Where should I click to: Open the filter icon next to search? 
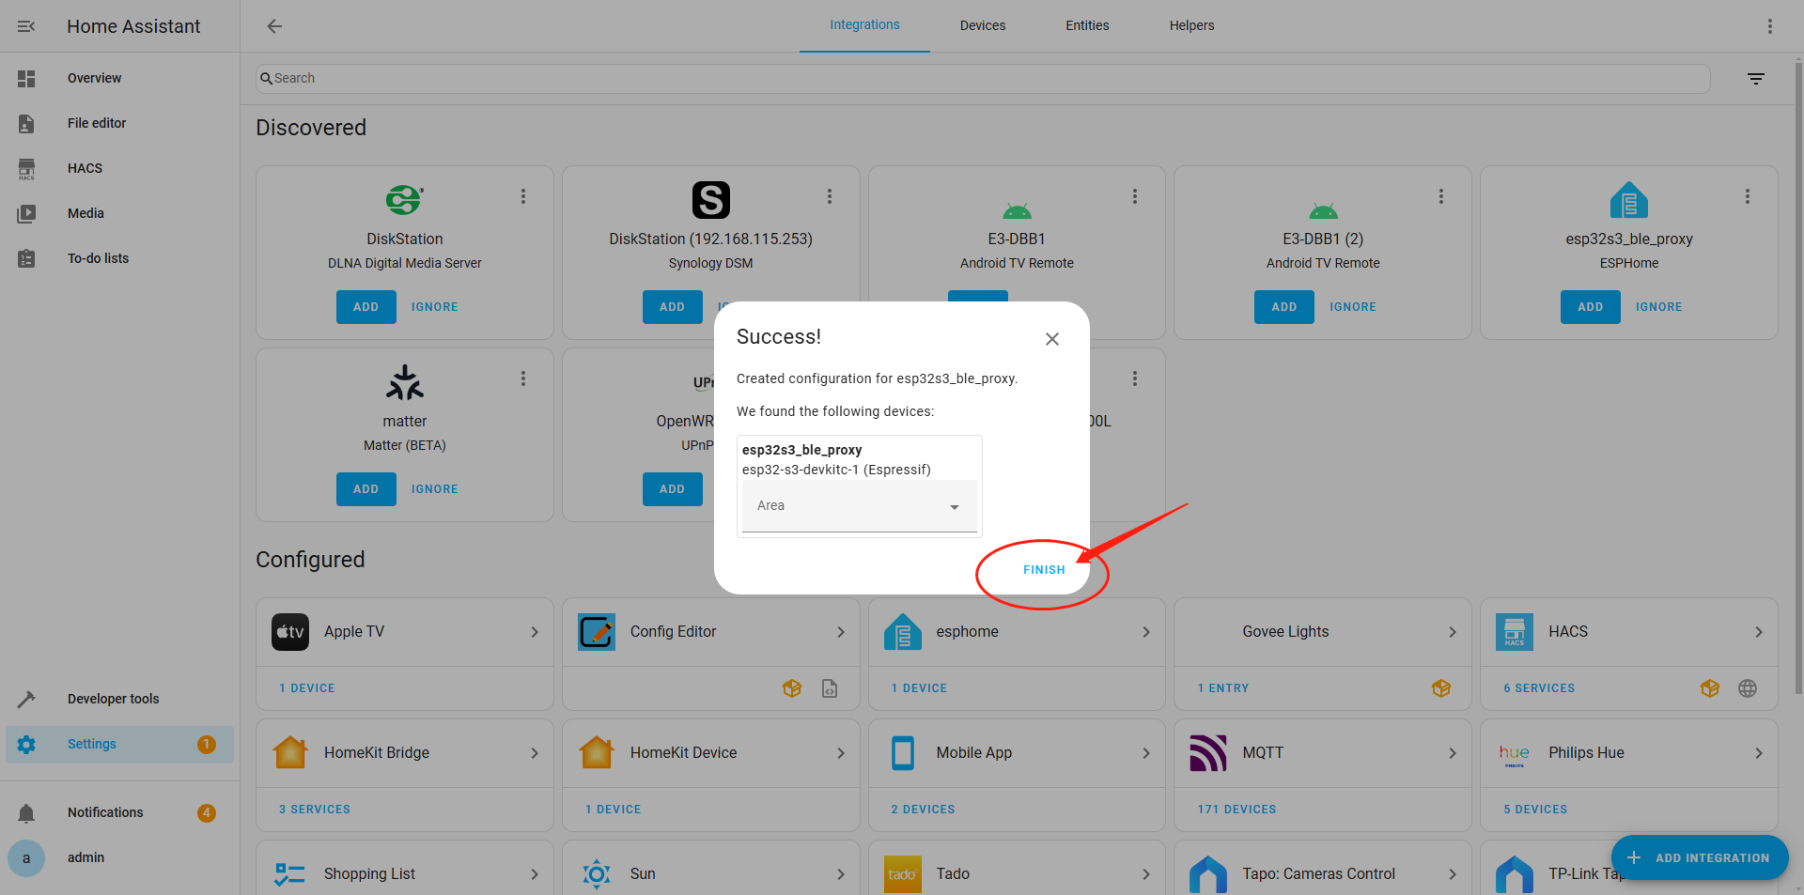click(x=1755, y=79)
